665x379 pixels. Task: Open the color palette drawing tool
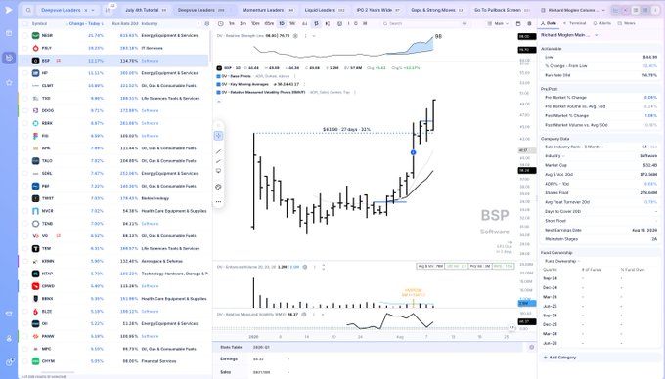pos(218,187)
